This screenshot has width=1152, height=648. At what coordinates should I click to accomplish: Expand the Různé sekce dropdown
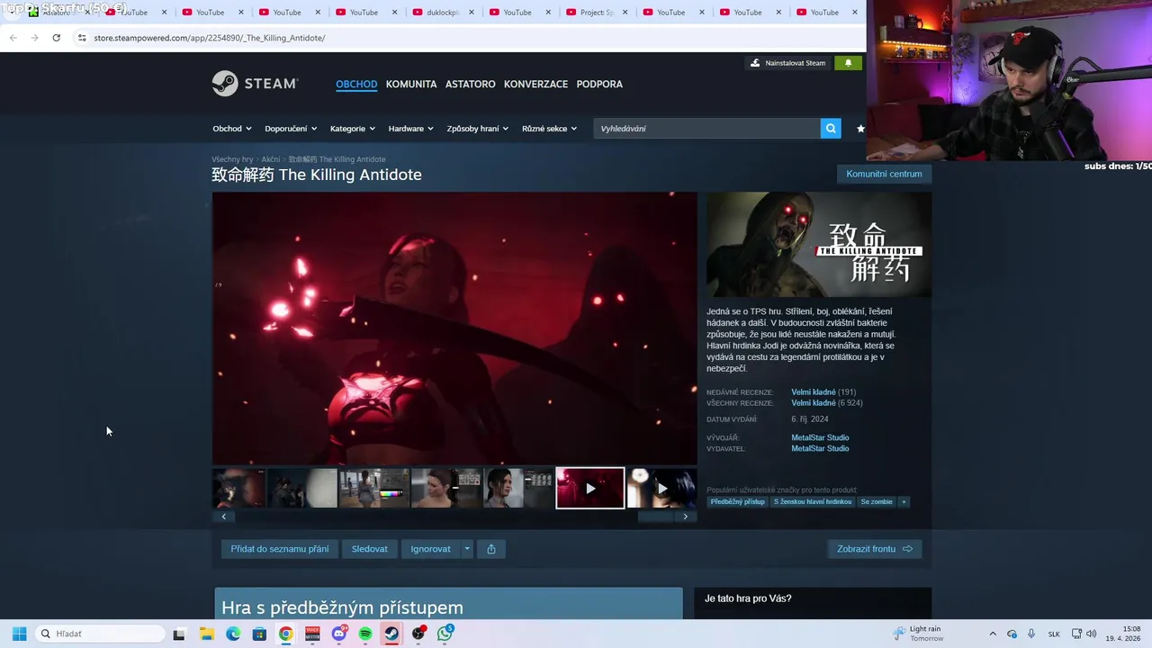point(550,129)
